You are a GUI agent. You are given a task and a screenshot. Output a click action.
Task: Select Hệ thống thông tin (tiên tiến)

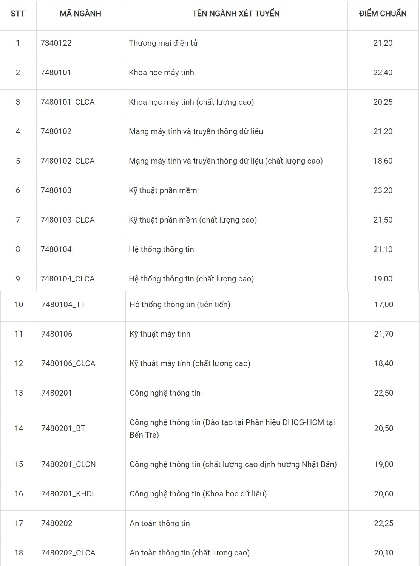click(x=180, y=305)
